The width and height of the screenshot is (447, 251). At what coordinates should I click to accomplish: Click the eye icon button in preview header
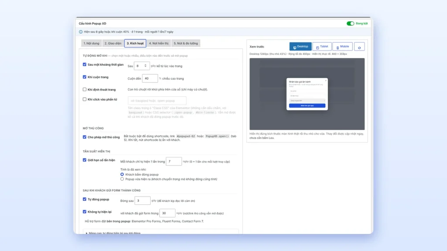pos(359,47)
